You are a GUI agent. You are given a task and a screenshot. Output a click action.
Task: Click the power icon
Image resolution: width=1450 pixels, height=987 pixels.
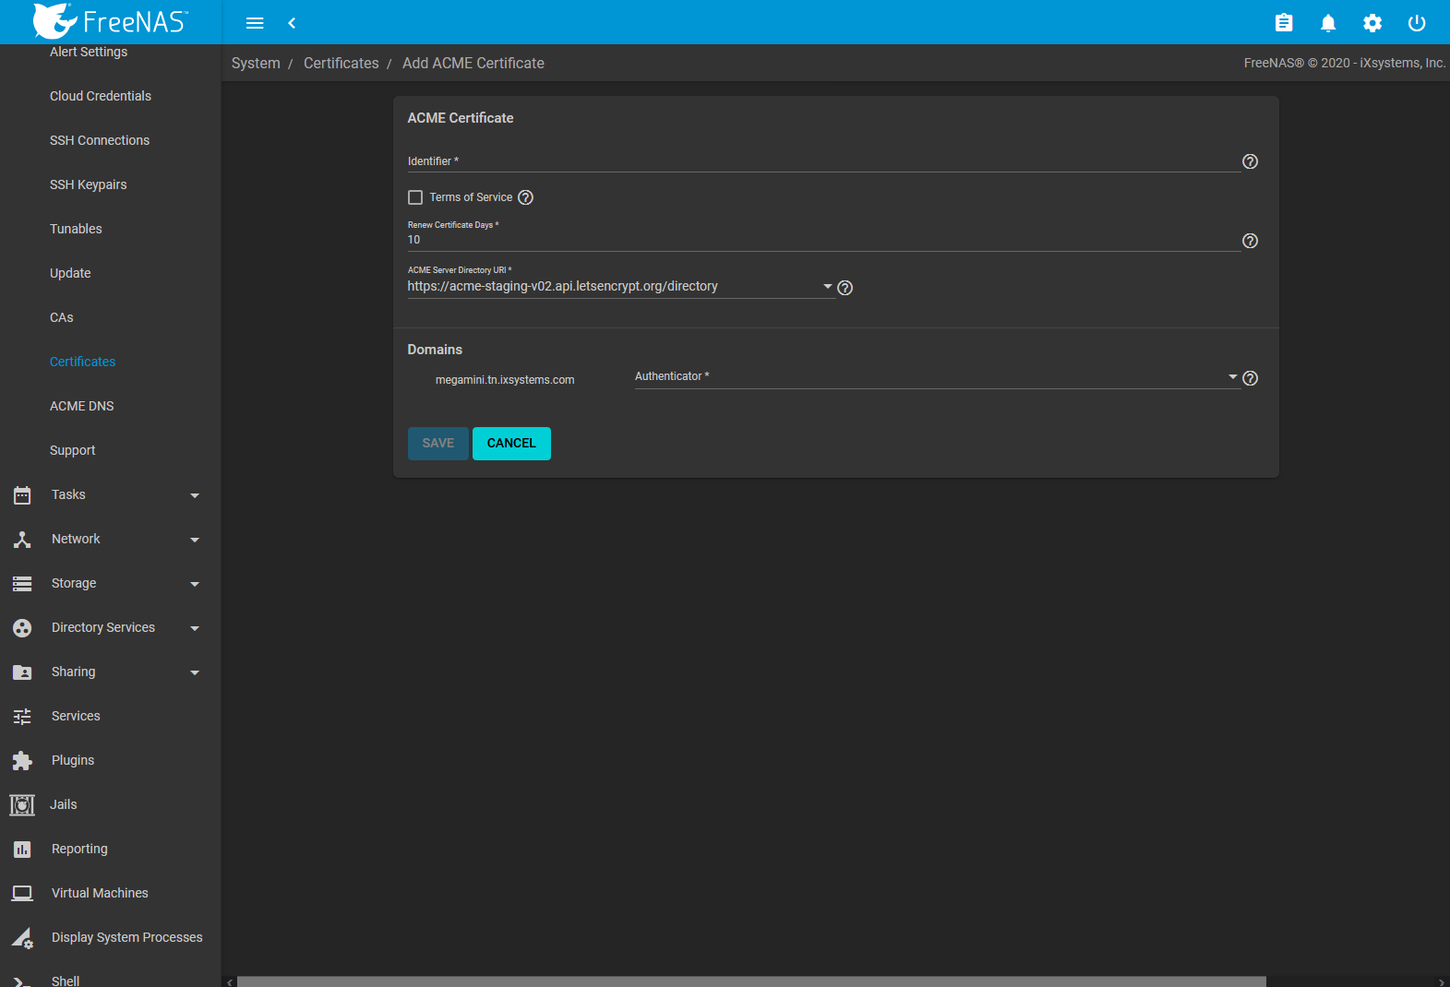pyautogui.click(x=1417, y=23)
